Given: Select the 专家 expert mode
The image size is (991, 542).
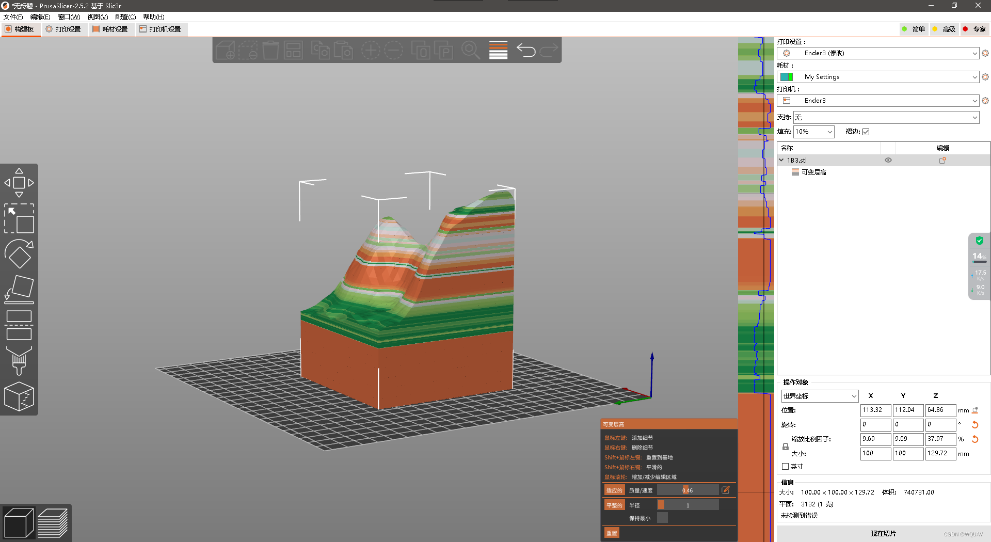Looking at the screenshot, I should pyautogui.click(x=974, y=29).
